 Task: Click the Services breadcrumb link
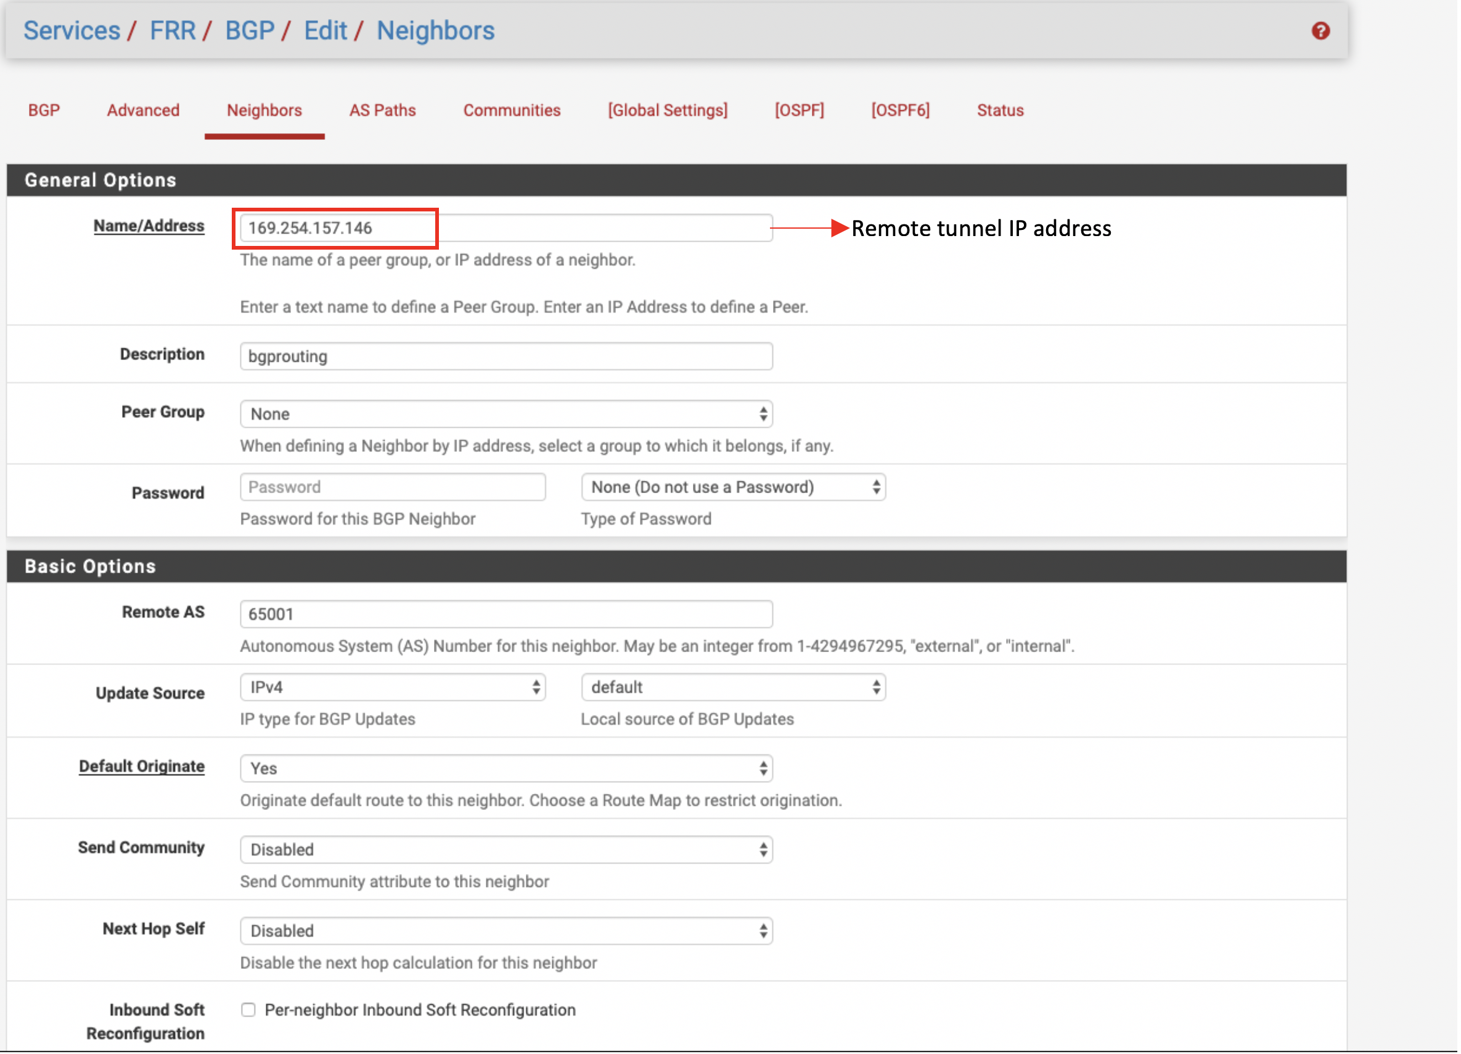click(x=72, y=31)
